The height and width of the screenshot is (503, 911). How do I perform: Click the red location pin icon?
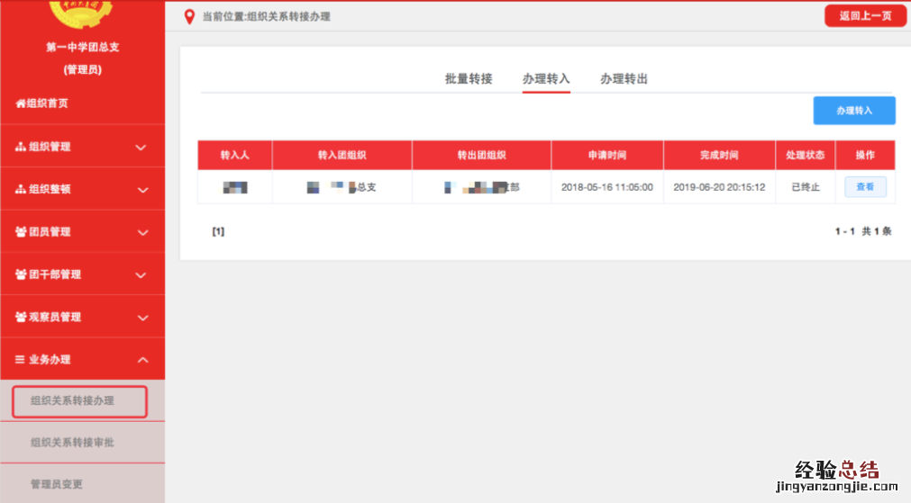tap(189, 16)
